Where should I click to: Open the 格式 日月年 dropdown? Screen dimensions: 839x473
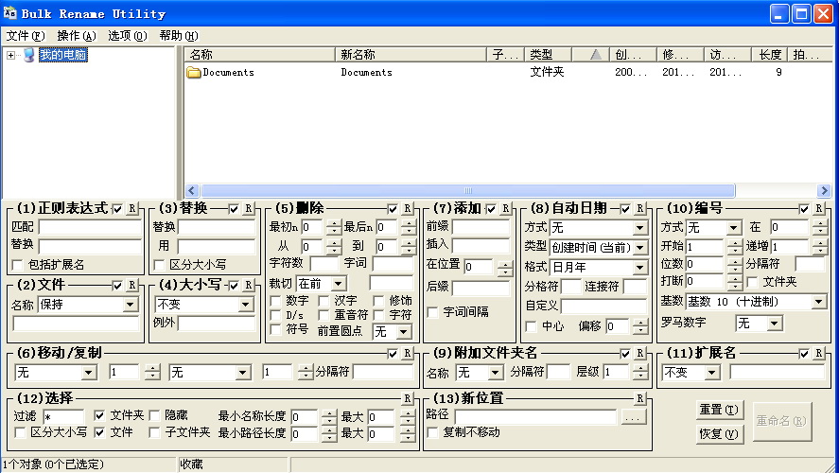(x=640, y=267)
